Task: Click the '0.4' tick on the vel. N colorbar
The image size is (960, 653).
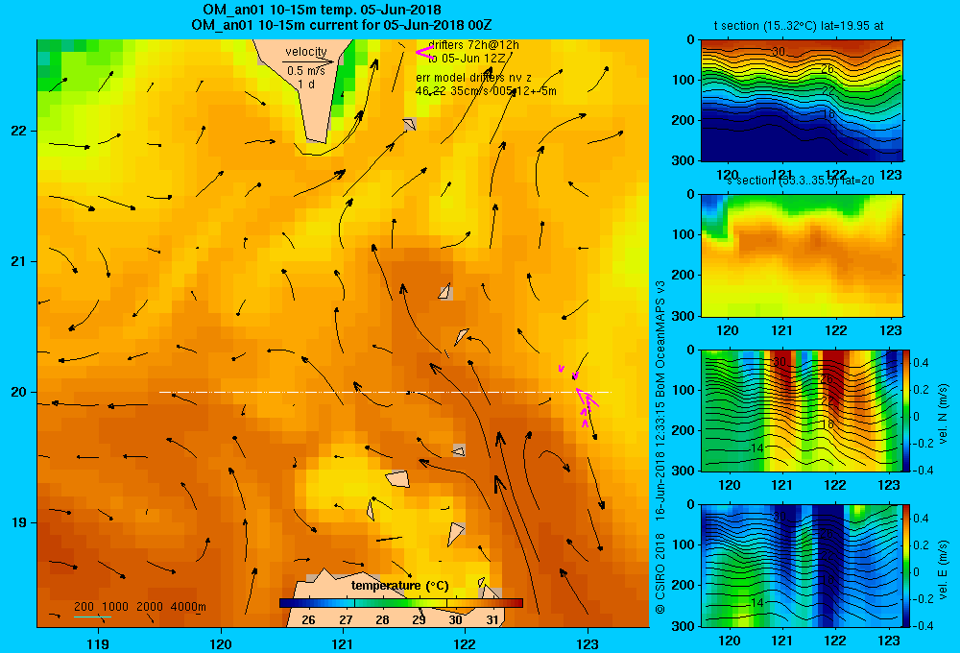Action: 921,363
